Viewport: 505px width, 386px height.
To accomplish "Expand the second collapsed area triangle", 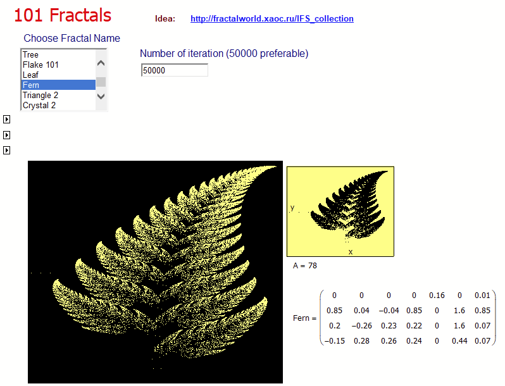I will 6,135.
